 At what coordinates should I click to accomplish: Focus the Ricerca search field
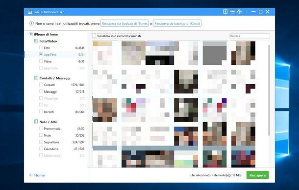pyautogui.click(x=249, y=36)
